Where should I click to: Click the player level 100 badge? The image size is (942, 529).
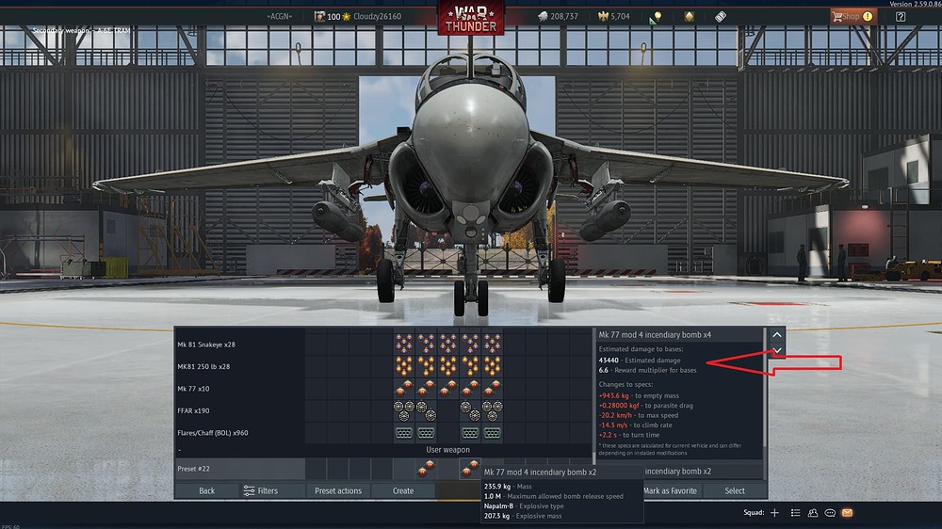333,16
